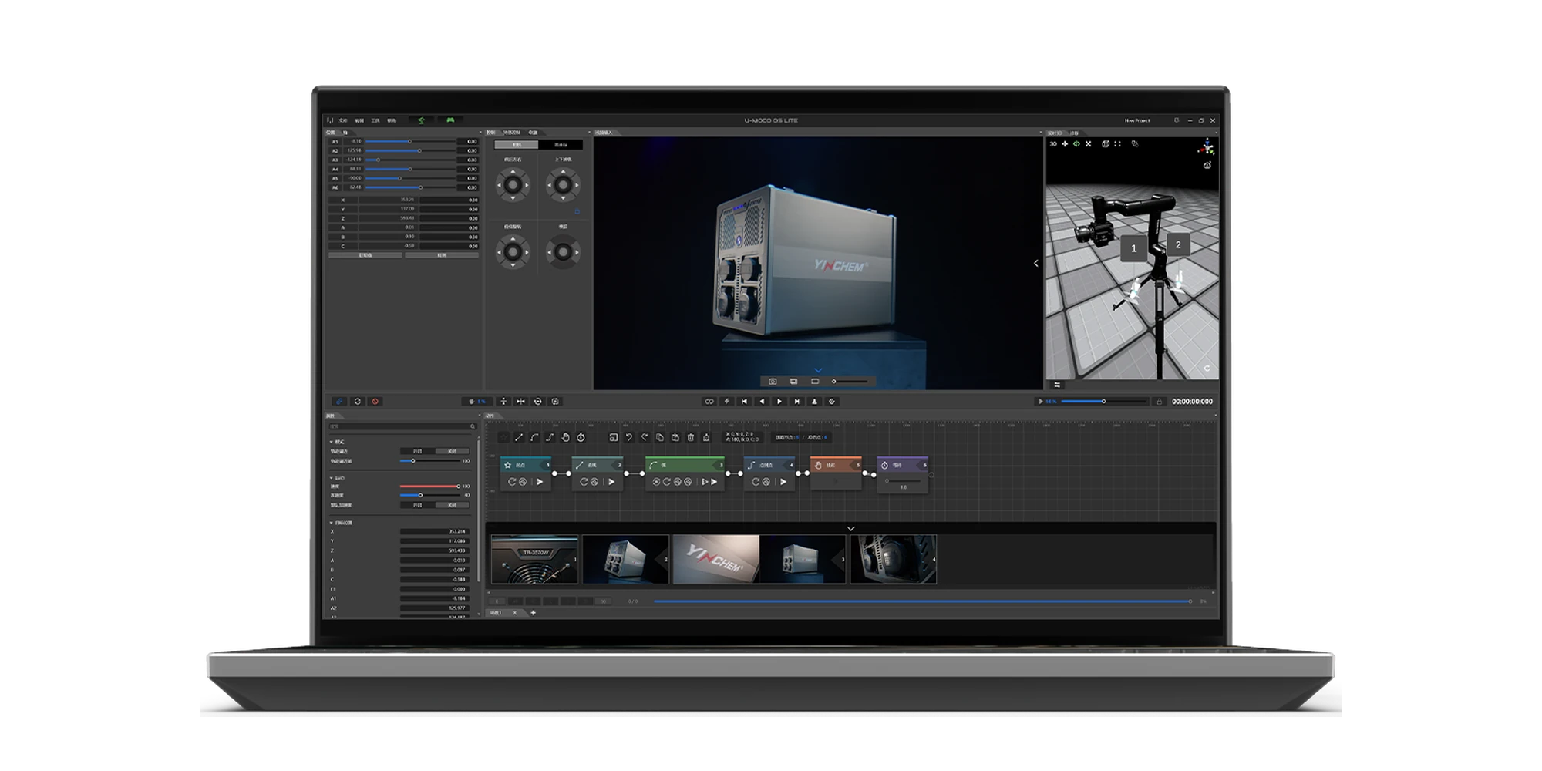This screenshot has height=771, width=1542.
Task: Add a new sequence tab with plus
Action: [533, 613]
